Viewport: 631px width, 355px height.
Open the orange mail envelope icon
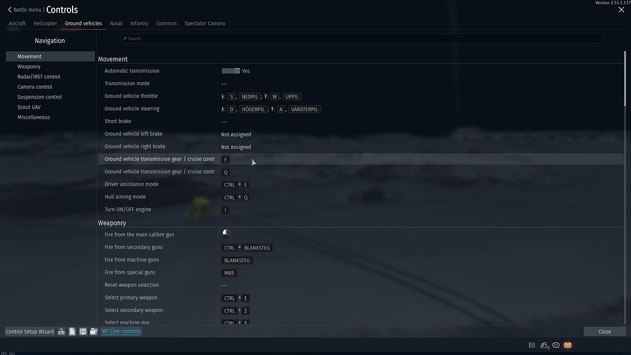(x=567, y=346)
